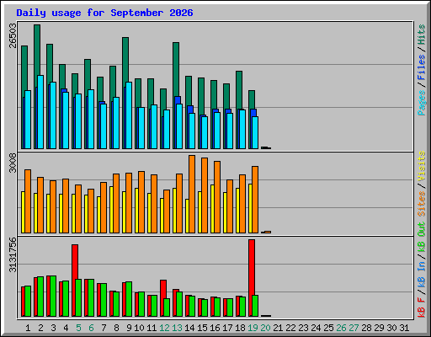Screen dimensions: 431x337
Task: Click day 25 on the x-axis
Action: (328, 328)
